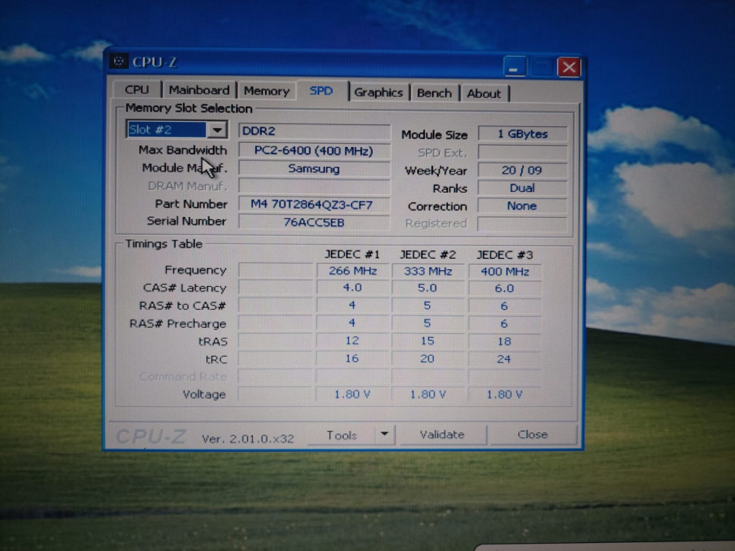Select the Memory tab

[x=267, y=91]
